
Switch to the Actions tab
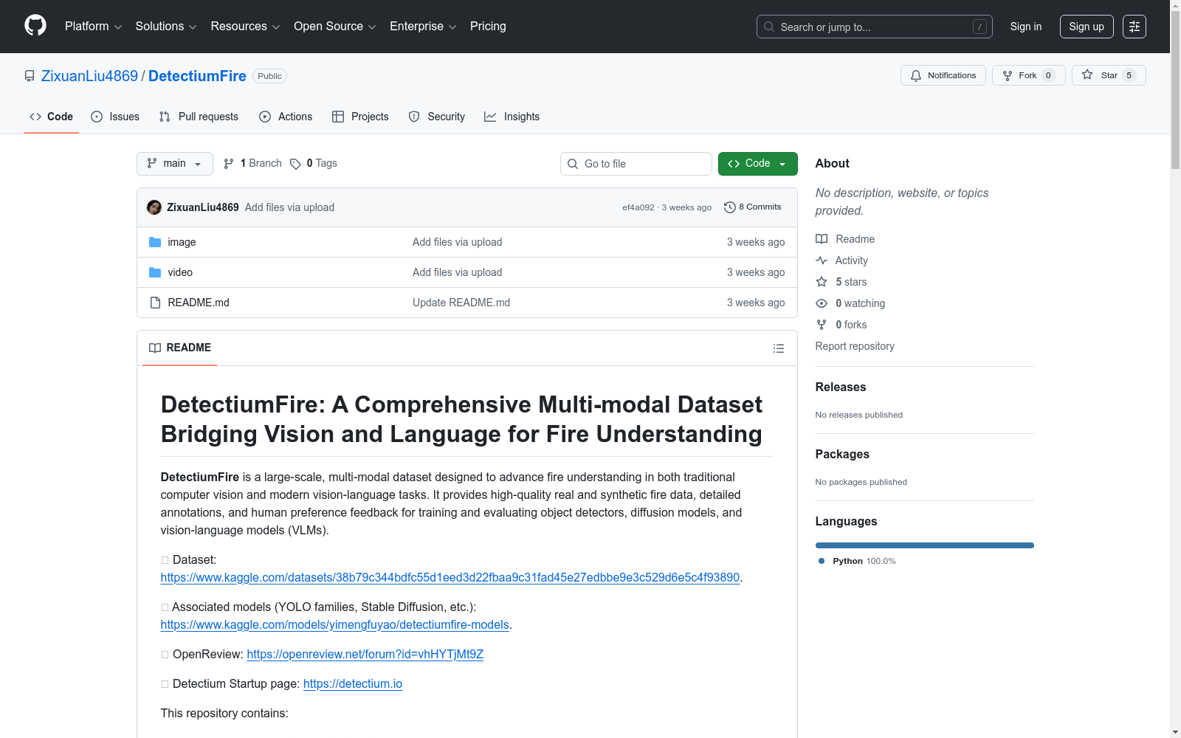(x=286, y=117)
